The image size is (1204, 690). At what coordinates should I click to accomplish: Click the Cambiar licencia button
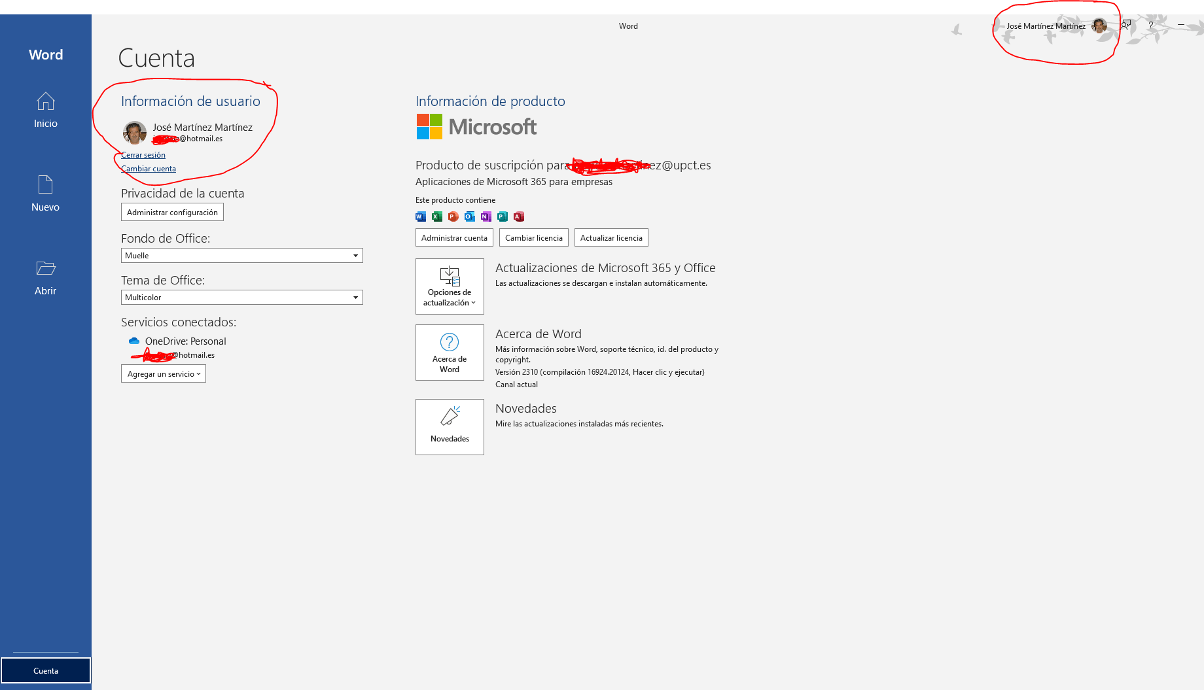pyautogui.click(x=534, y=237)
